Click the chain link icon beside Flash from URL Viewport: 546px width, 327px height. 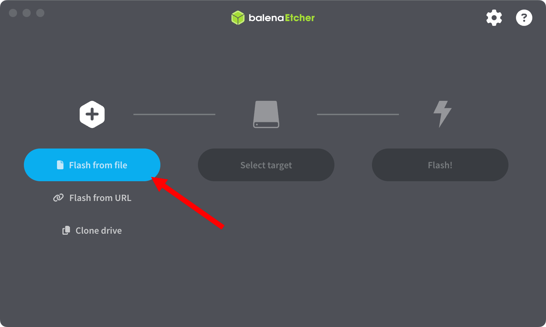[x=58, y=198]
